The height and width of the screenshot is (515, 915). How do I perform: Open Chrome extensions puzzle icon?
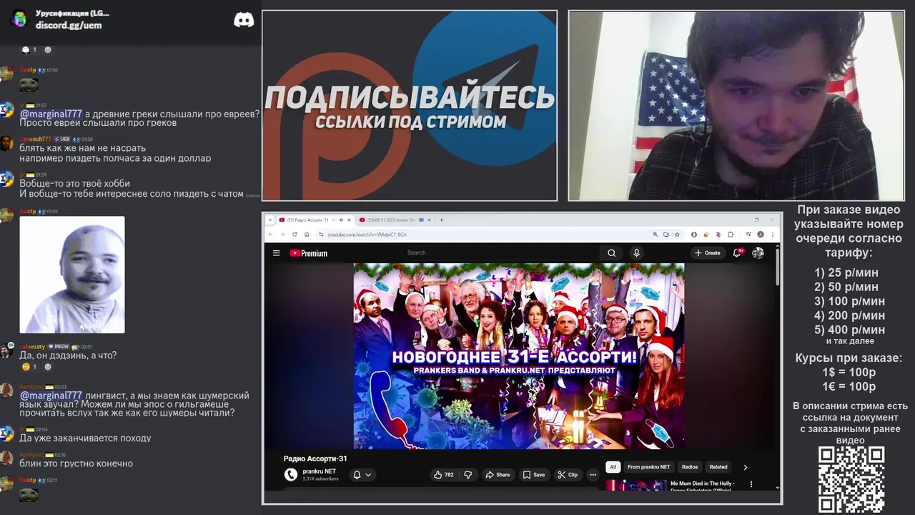pos(731,234)
